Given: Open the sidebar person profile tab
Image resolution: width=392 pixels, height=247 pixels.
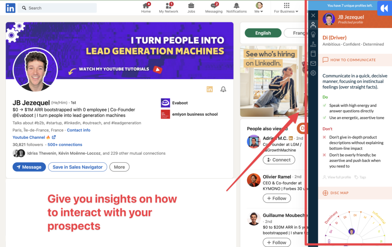Looking at the screenshot, I should click(x=313, y=25).
